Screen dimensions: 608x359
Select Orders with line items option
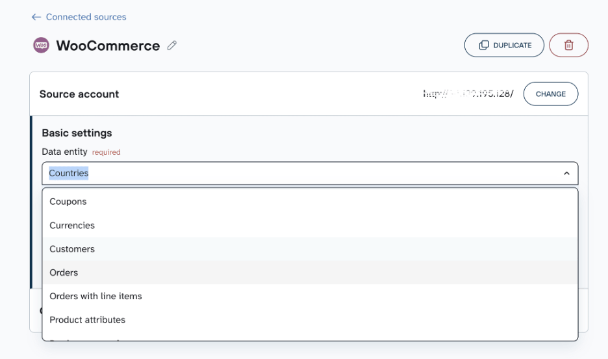coord(310,296)
